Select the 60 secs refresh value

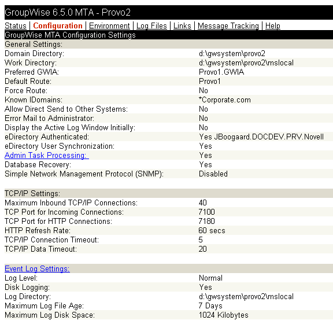pos(212,231)
